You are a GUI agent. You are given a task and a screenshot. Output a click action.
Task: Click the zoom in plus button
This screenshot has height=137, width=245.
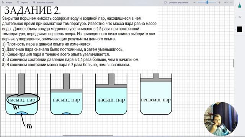click(x=219, y=3)
